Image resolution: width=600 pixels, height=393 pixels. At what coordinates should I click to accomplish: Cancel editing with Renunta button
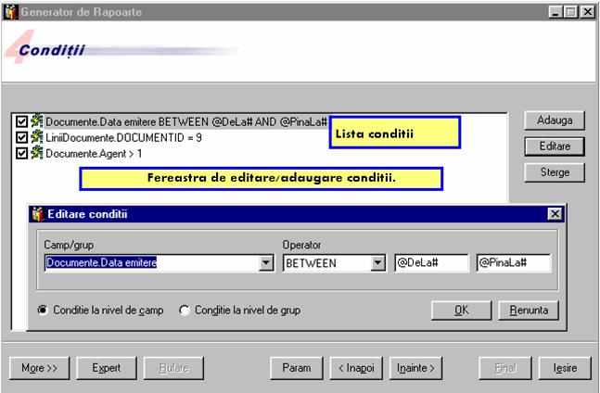pos(528,311)
